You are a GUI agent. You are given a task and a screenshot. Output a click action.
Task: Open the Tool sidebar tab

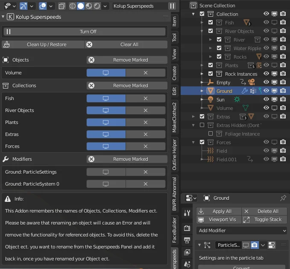[x=174, y=37]
